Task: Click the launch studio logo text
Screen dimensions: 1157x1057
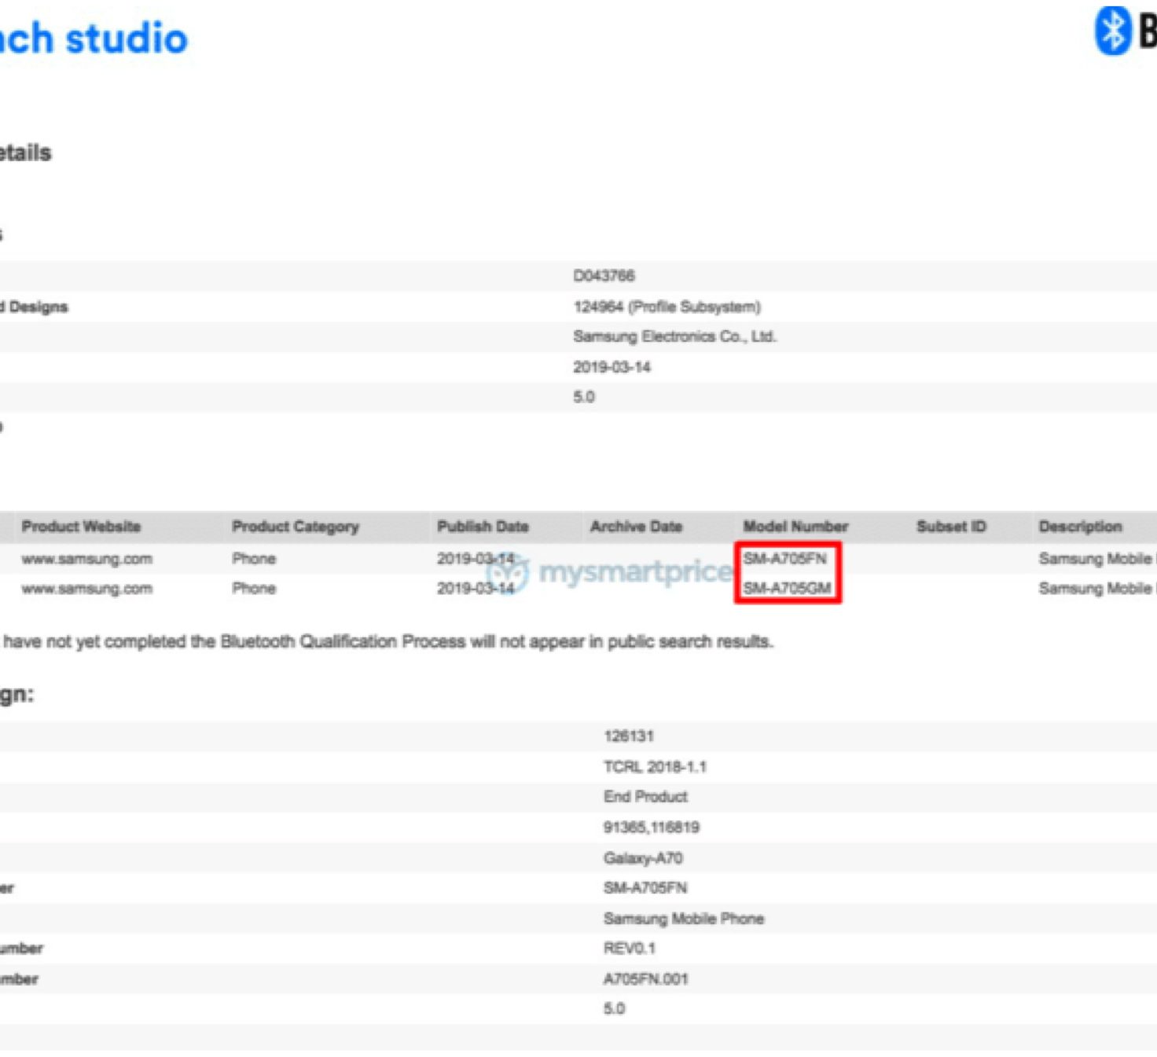Action: coord(94,39)
